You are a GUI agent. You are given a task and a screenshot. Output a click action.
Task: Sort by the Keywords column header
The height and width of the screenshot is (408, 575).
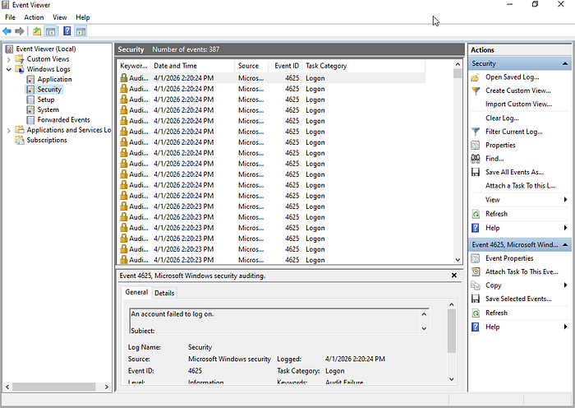133,66
